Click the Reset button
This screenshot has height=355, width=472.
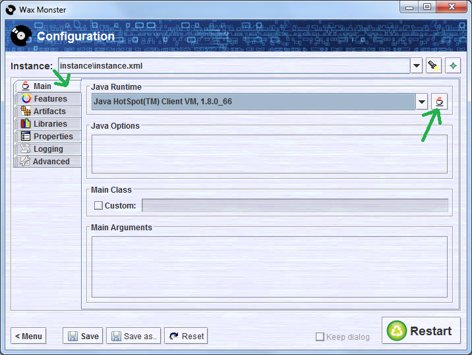pos(186,336)
